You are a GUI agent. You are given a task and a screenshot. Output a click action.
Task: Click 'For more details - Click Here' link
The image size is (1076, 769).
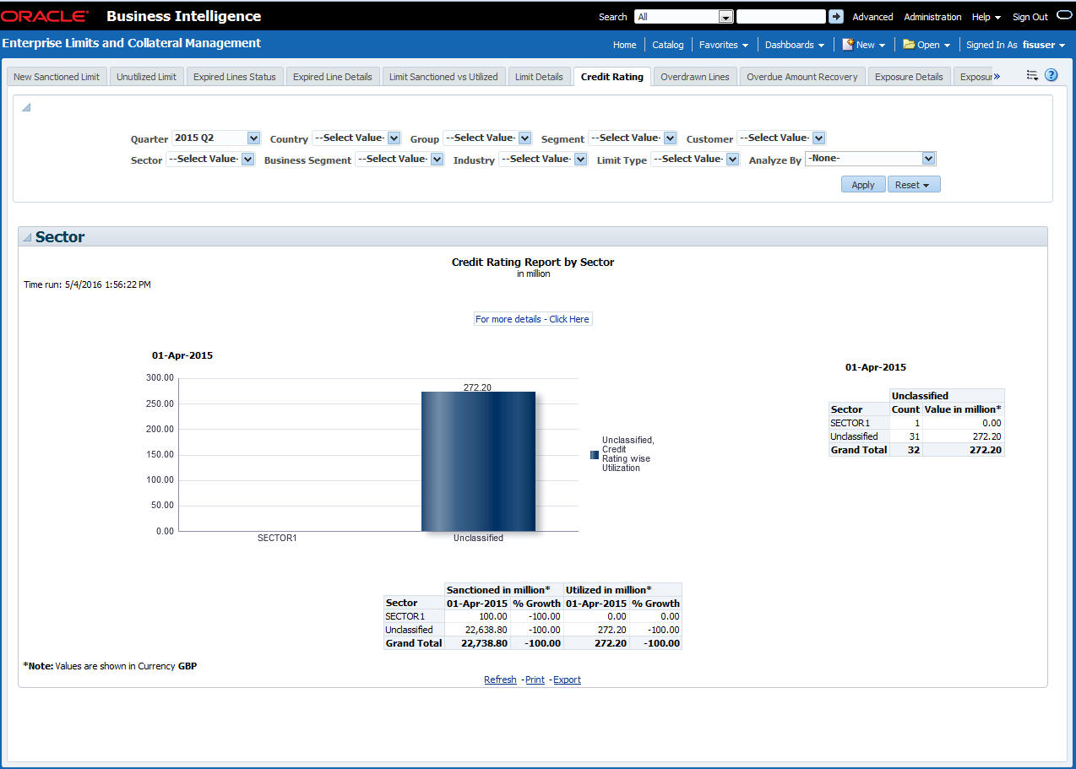point(532,319)
